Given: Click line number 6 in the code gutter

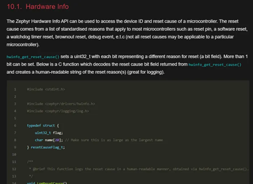Looking at the screenshot, I should click(x=15, y=126).
